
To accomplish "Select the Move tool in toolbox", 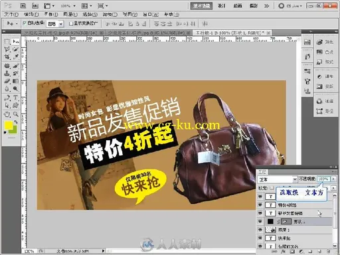I will tap(15, 41).
